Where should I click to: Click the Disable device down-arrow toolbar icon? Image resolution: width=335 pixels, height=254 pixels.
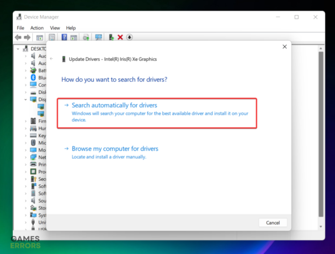(130, 38)
